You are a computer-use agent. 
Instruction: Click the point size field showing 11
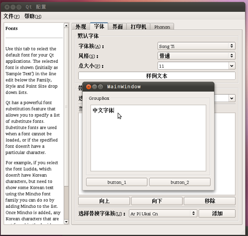pyautogui.click(x=193, y=66)
